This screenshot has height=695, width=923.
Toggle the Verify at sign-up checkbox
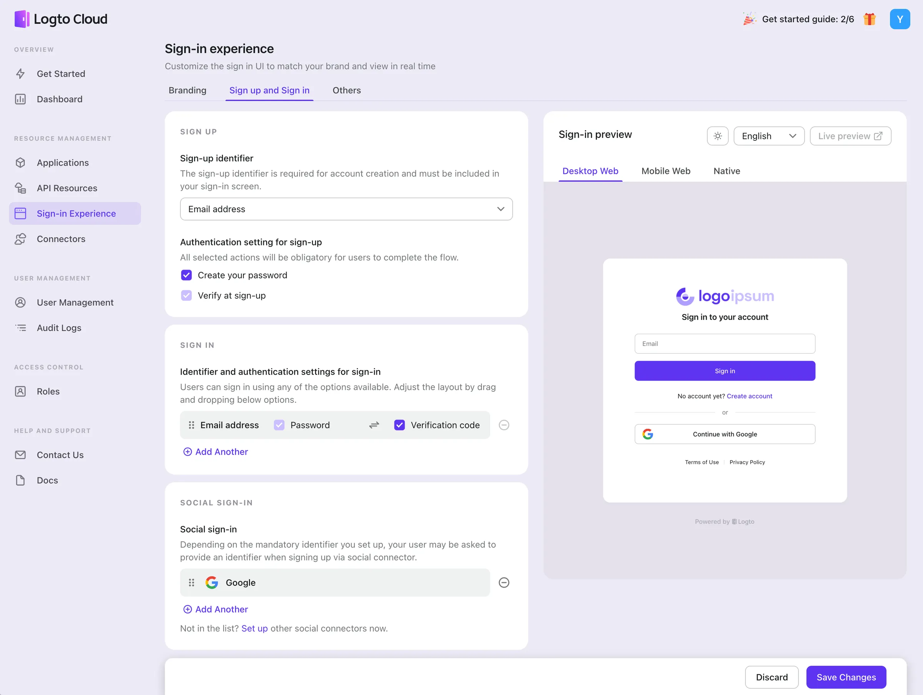point(186,295)
